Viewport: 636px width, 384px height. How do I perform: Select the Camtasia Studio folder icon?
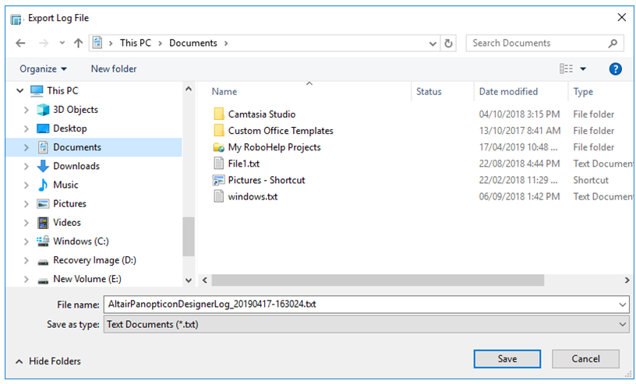tap(219, 114)
